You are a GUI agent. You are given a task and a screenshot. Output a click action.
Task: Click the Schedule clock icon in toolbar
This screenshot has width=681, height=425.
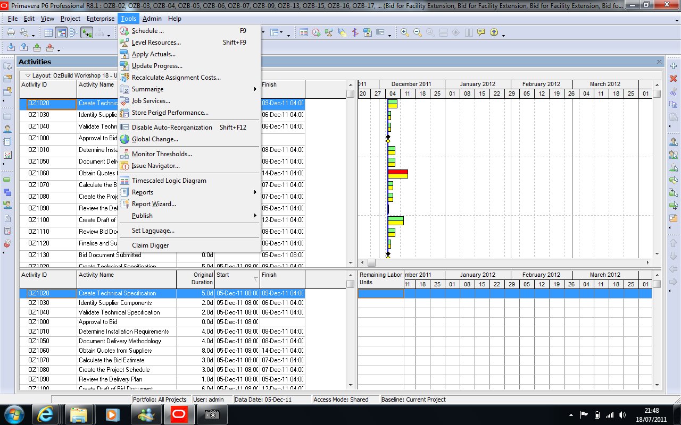[x=317, y=32]
